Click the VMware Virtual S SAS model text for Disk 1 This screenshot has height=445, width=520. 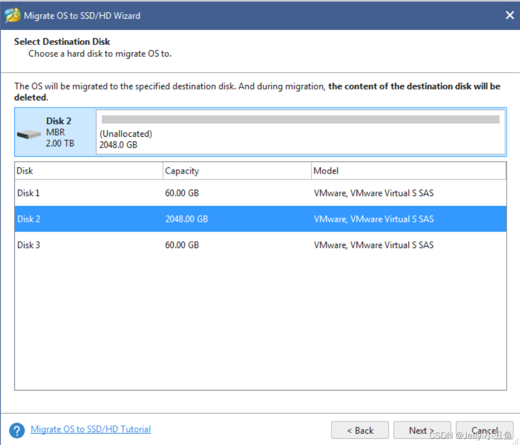(x=374, y=193)
